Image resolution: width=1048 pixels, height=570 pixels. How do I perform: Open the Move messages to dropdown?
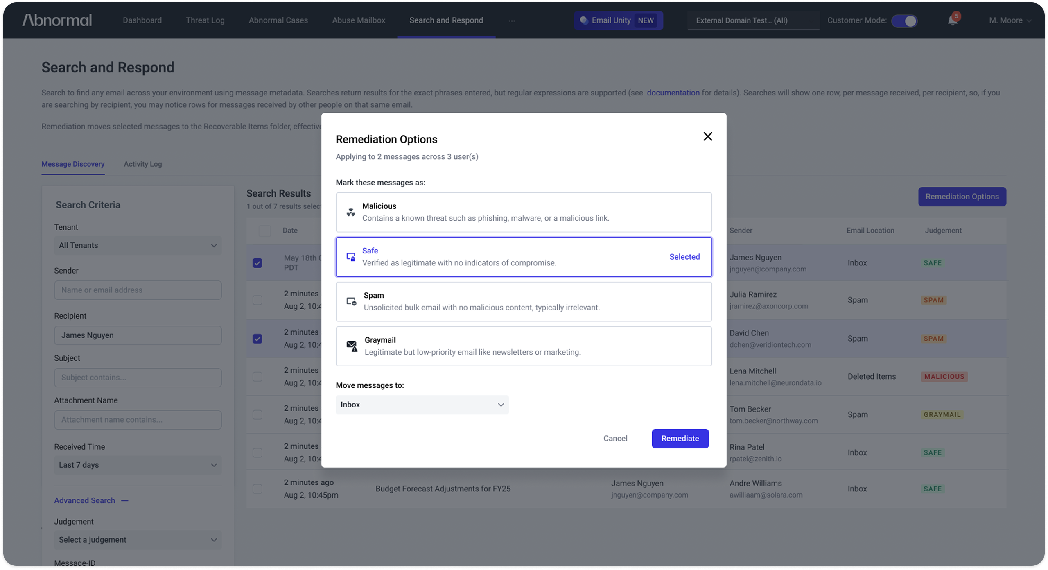pyautogui.click(x=422, y=405)
